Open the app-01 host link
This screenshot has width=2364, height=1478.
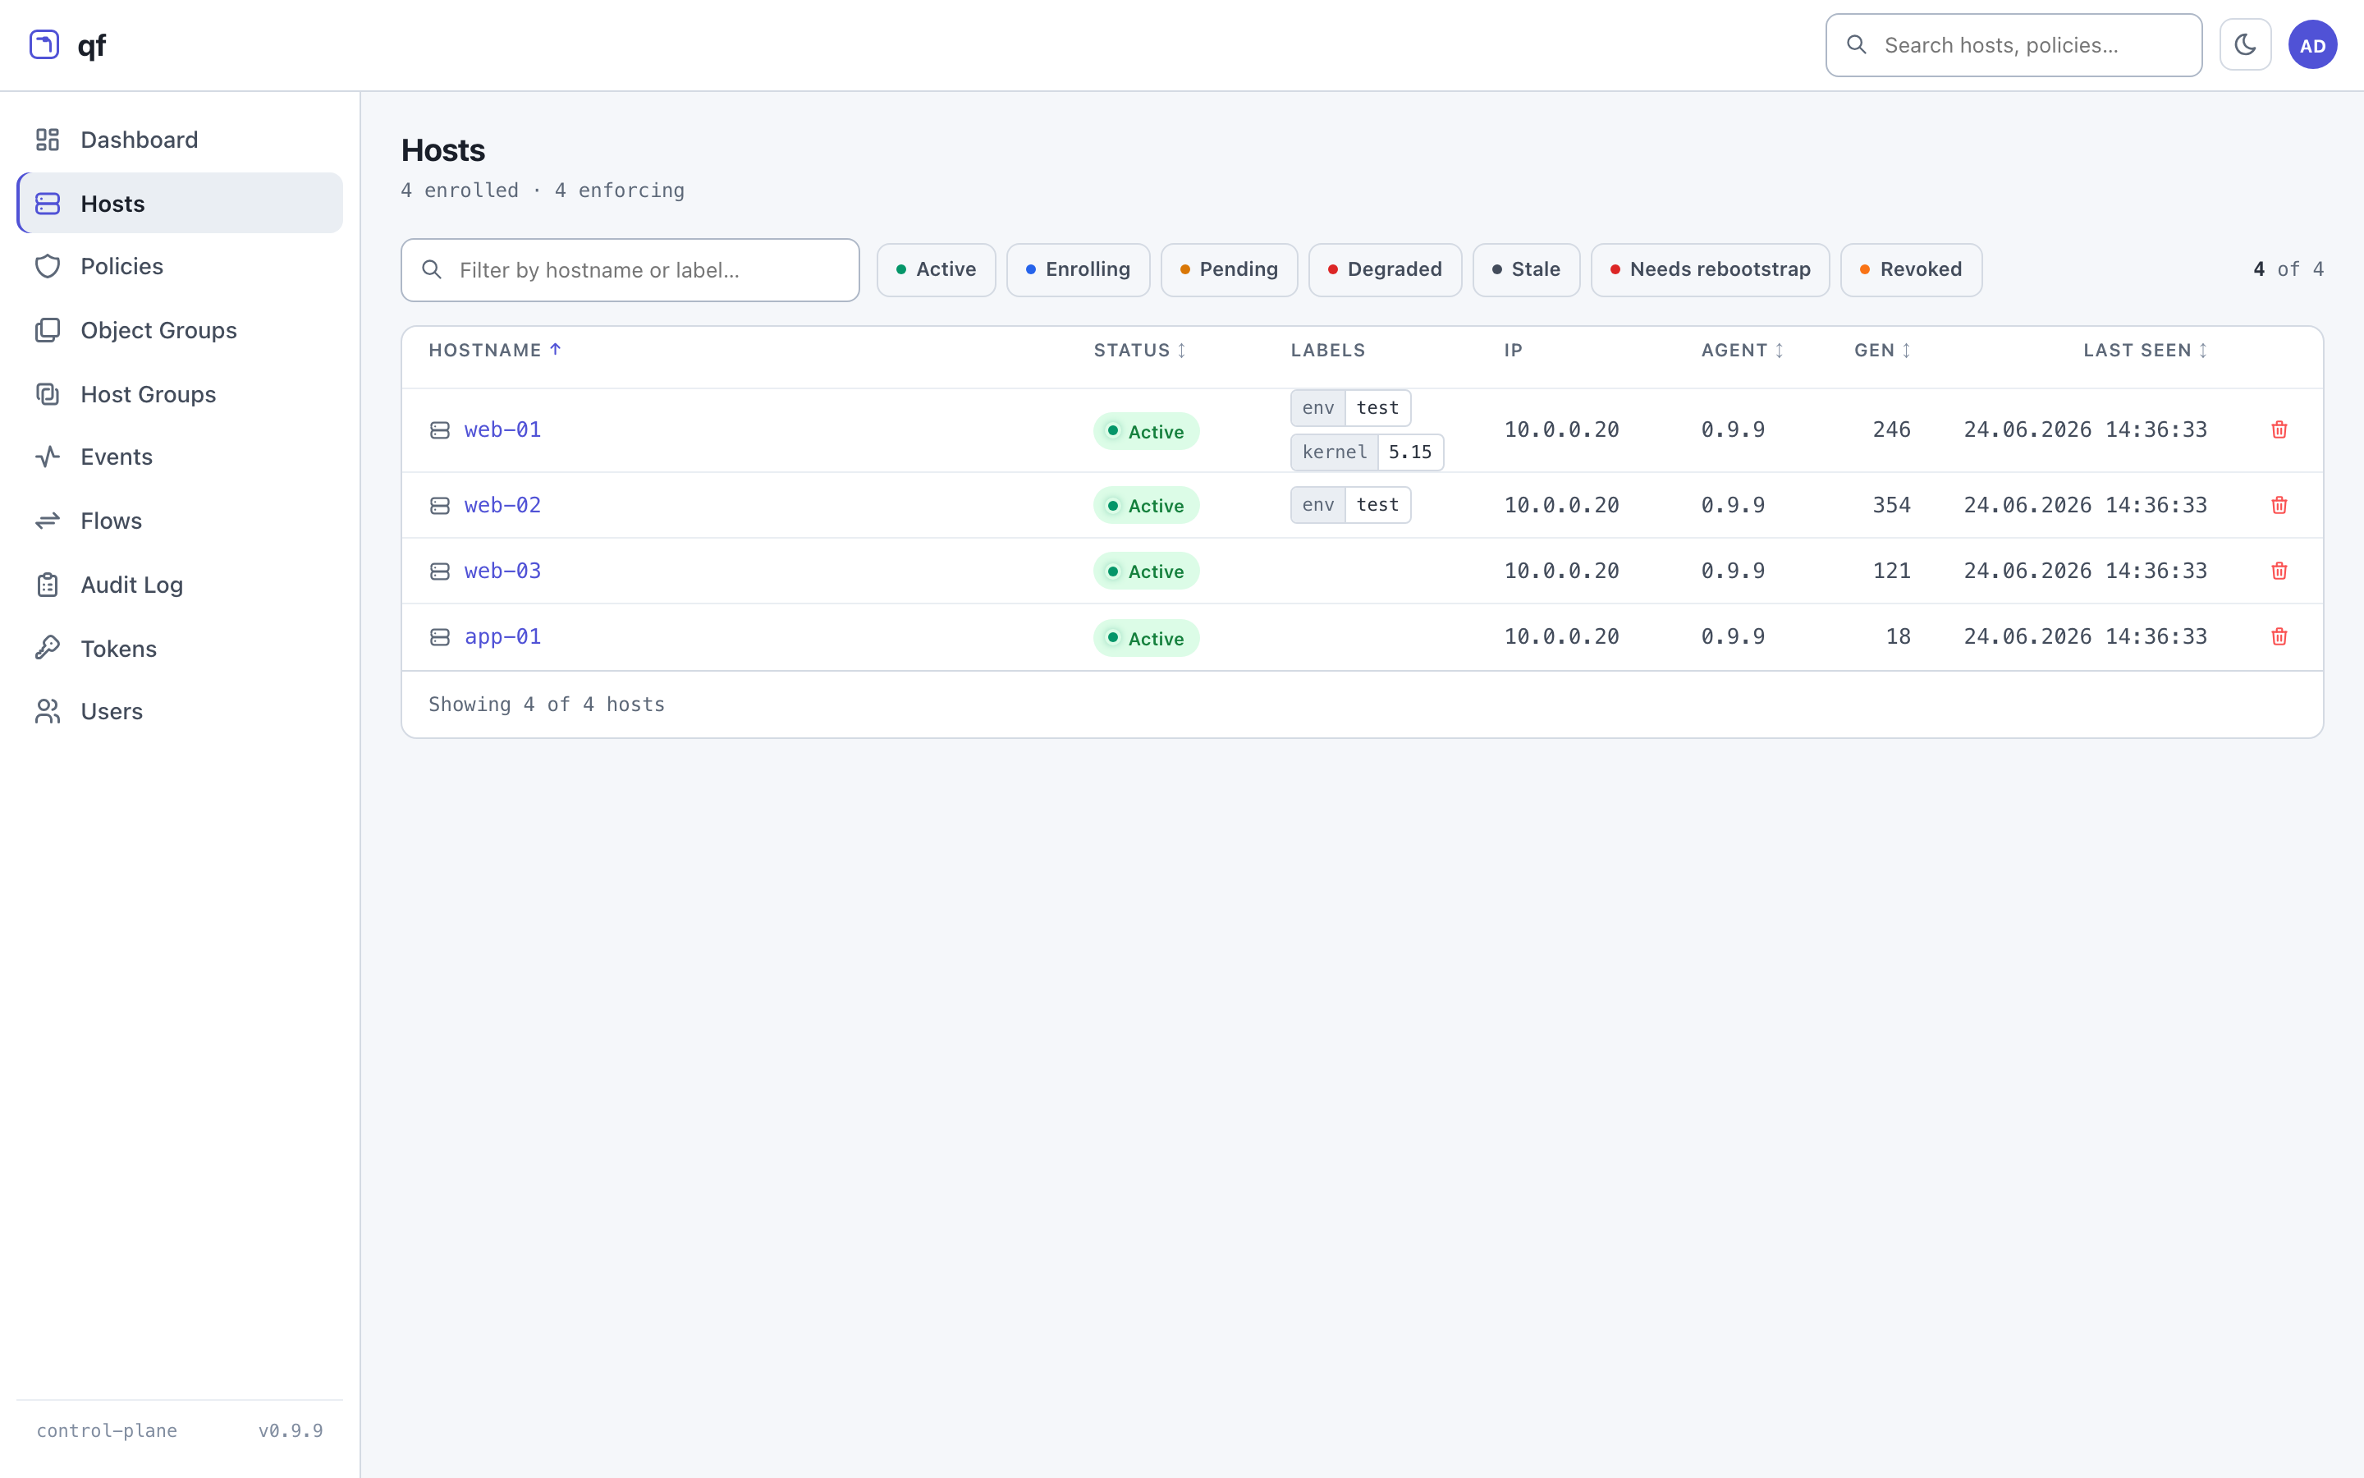[502, 636]
